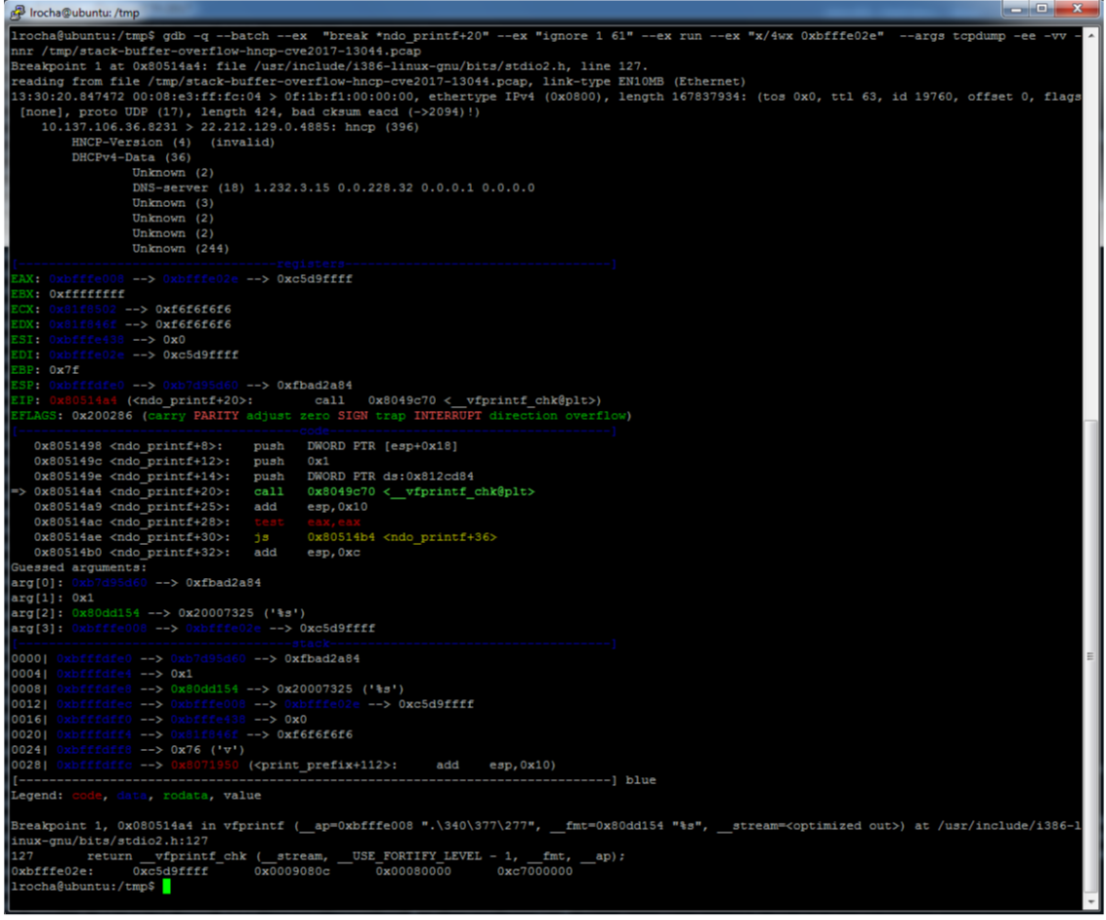Close the PuTTY terminal window
This screenshot has height=920, width=1106.
click(1079, 10)
